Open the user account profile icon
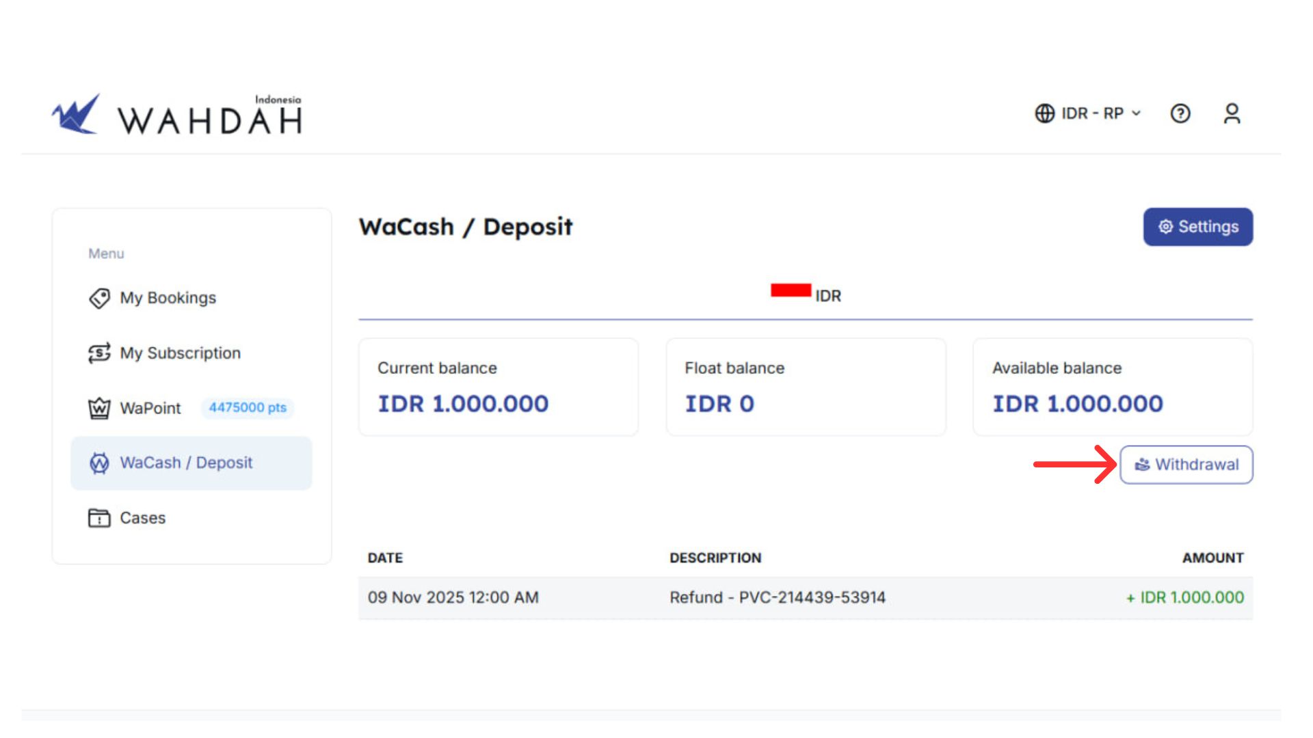 tap(1232, 113)
